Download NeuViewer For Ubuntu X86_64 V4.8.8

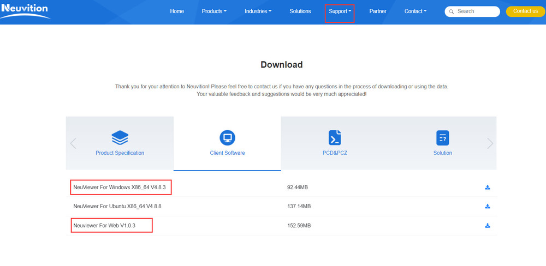(x=488, y=206)
